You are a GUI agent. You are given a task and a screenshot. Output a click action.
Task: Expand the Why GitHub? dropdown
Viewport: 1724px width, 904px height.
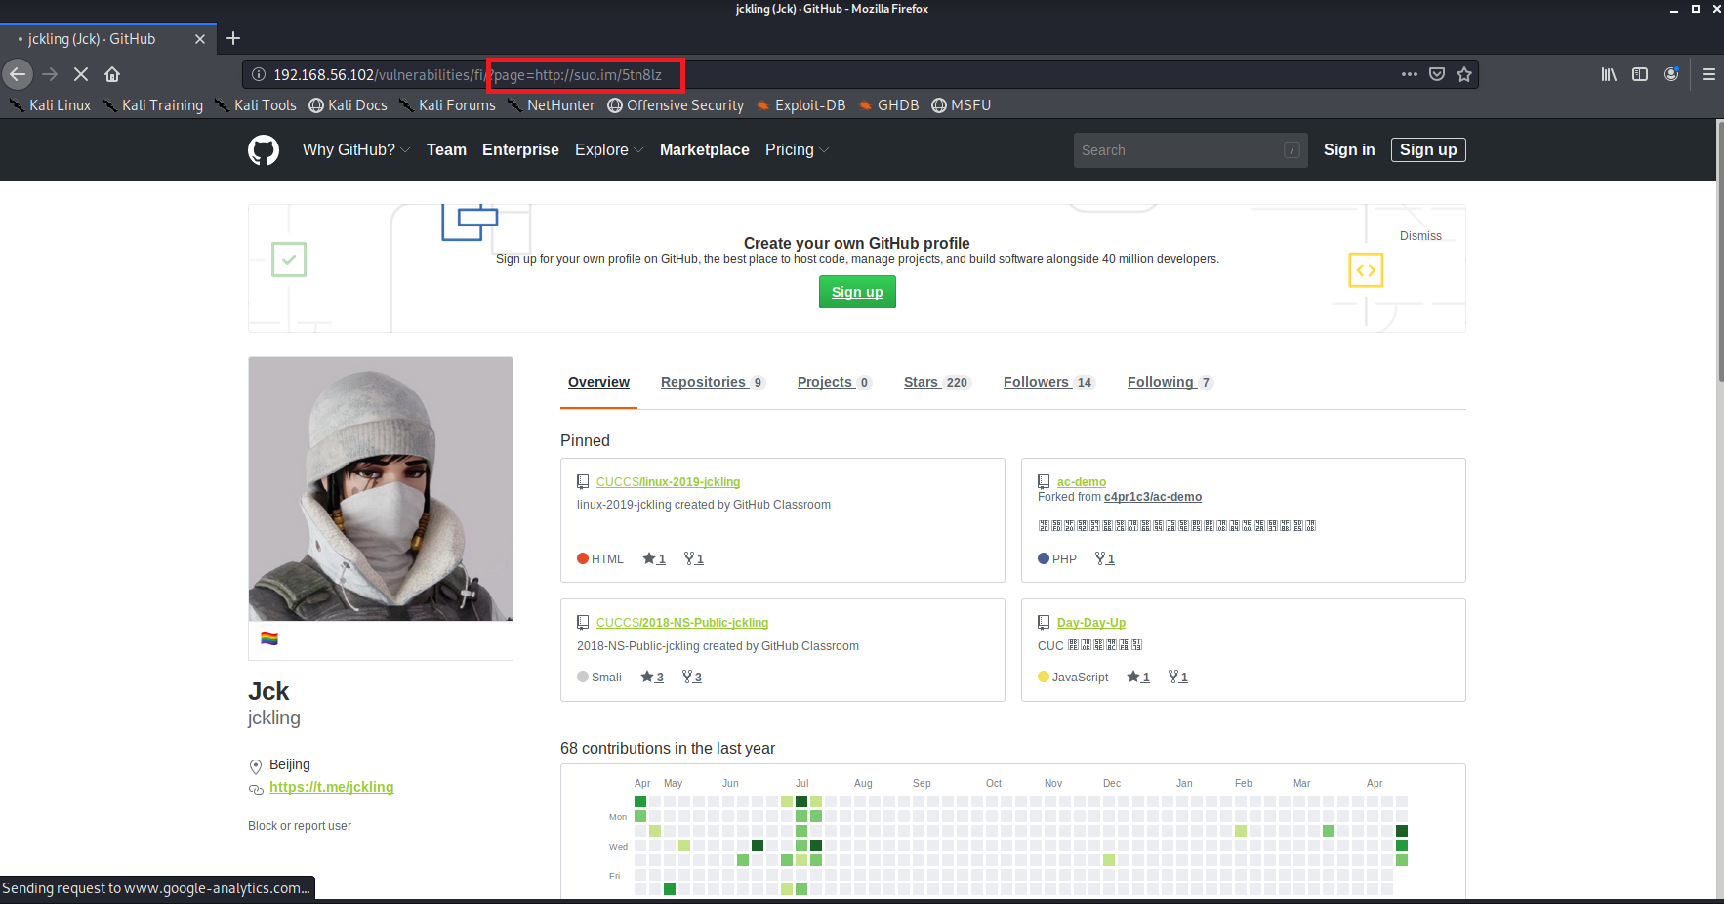(355, 150)
